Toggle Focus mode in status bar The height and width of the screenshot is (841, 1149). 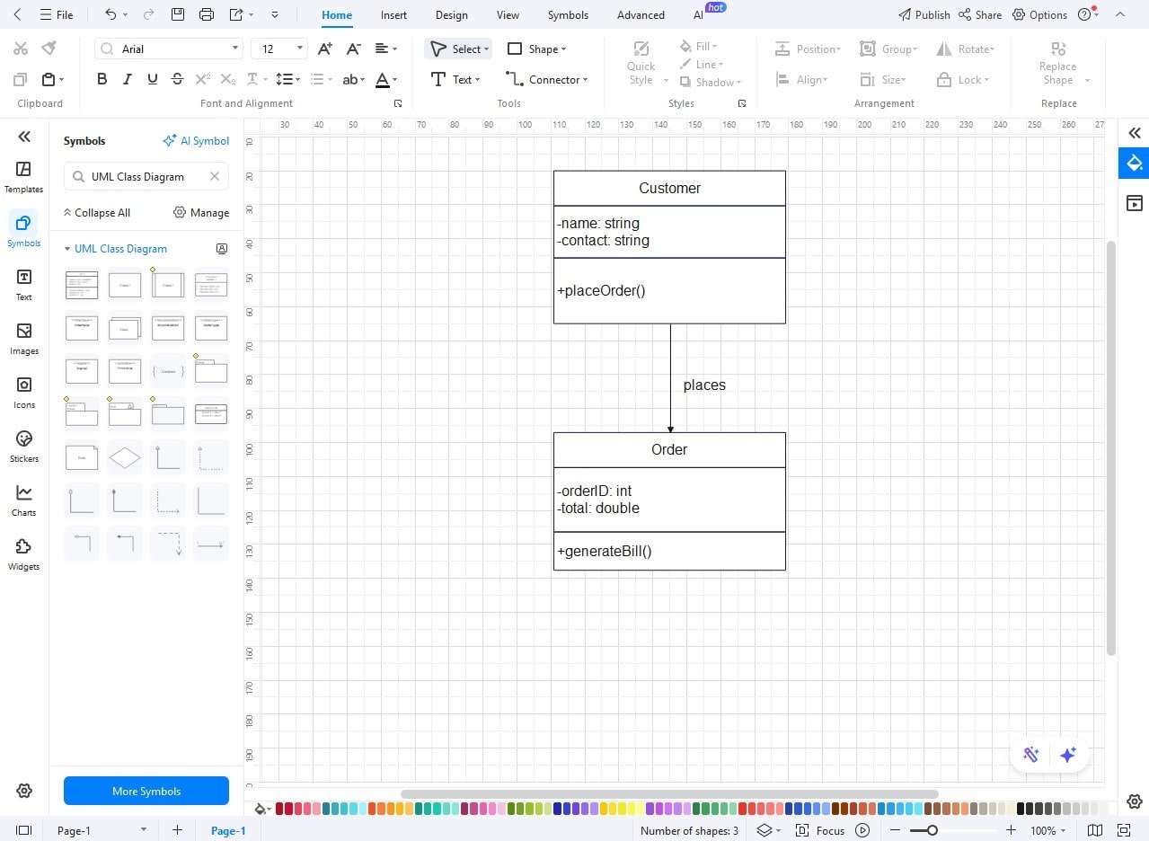pyautogui.click(x=820, y=830)
